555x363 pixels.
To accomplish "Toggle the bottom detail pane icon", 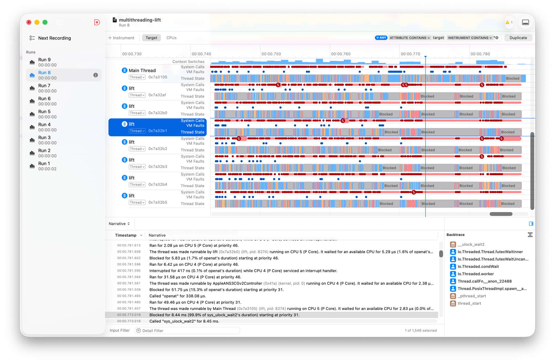I will pos(525,22).
